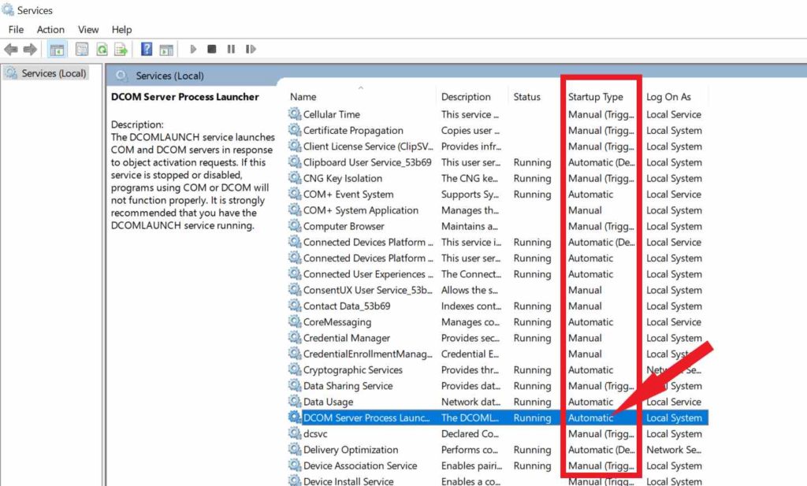
Task: Select the CredentialEnrollmentManag... service
Action: point(498,354)
